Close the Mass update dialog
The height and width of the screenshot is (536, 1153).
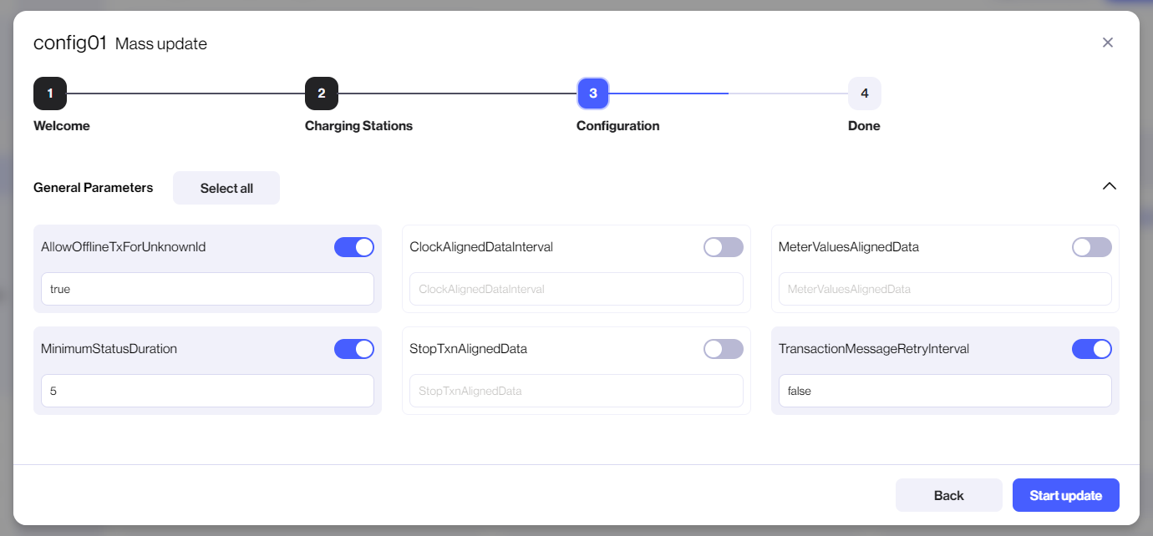(x=1108, y=42)
